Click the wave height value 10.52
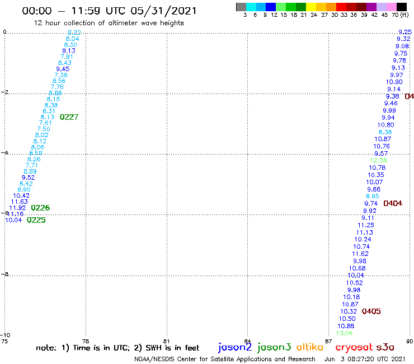The image size is (414, 364). 354,283
